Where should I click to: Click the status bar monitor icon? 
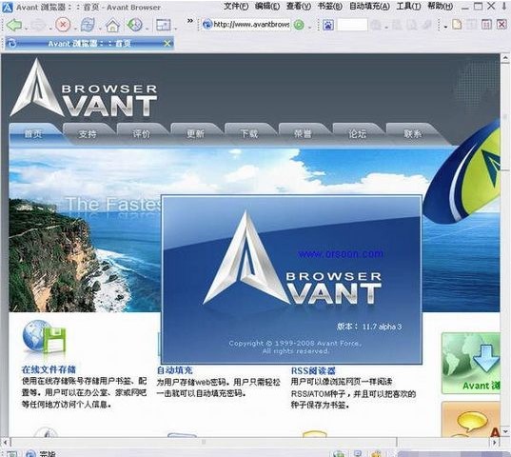pyautogui.click(x=358, y=453)
